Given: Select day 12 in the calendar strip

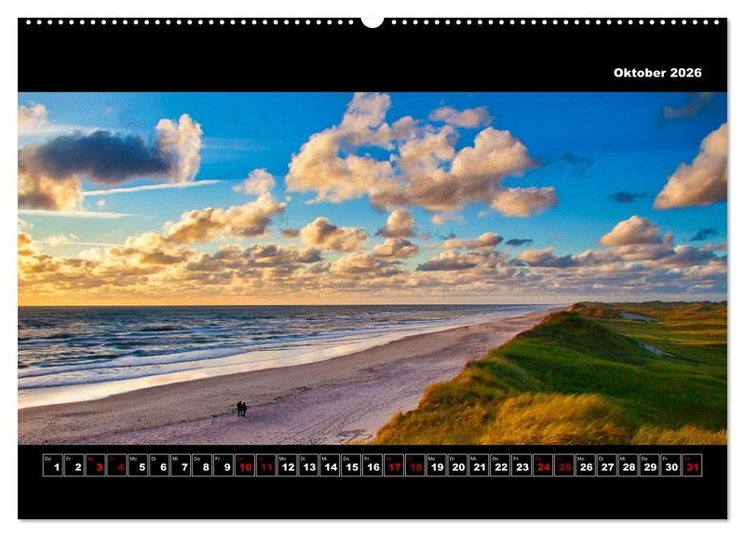Looking at the screenshot, I should (x=287, y=465).
